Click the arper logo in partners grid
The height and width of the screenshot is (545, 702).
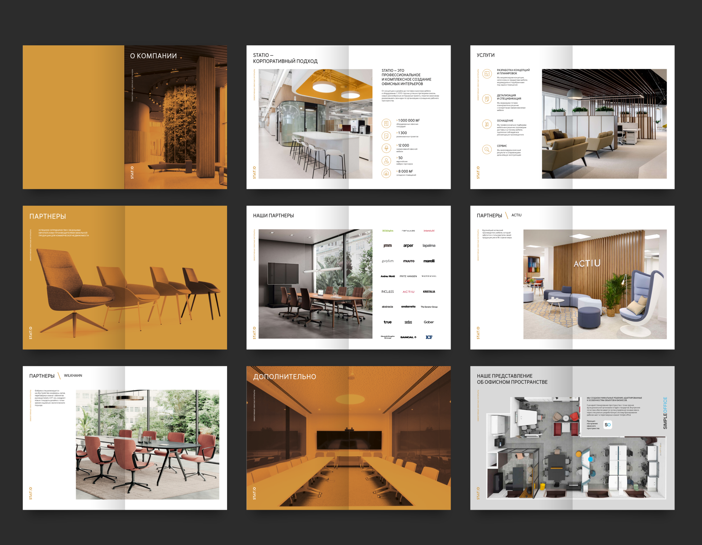click(x=408, y=245)
